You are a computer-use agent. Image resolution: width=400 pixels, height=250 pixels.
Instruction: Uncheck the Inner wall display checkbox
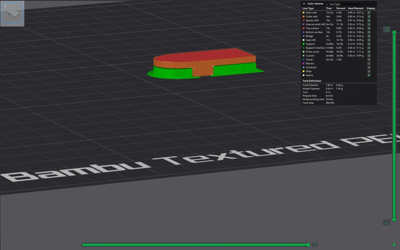tap(369, 12)
